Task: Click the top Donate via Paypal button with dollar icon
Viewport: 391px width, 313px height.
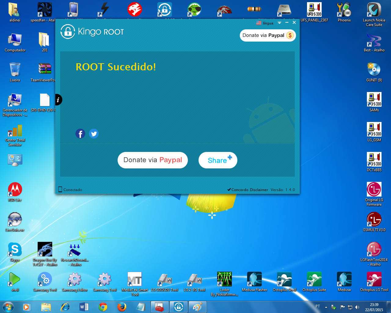Action: (x=268, y=35)
